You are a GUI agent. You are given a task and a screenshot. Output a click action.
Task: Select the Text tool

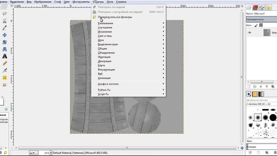[5, 56]
